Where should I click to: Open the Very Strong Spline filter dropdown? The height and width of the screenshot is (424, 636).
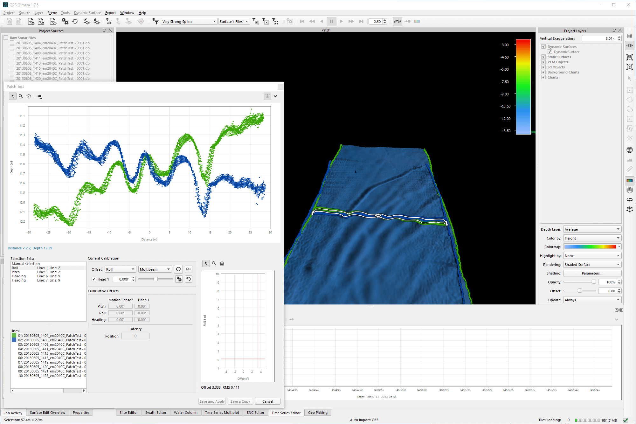click(x=189, y=21)
